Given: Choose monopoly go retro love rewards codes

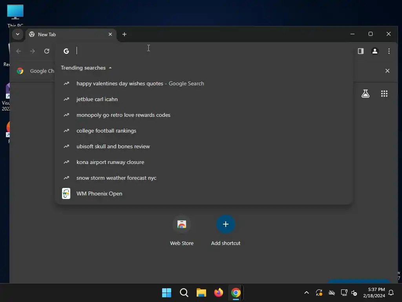Looking at the screenshot, I should tap(204, 115).
